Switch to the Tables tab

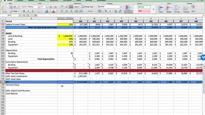tap(31, 1)
